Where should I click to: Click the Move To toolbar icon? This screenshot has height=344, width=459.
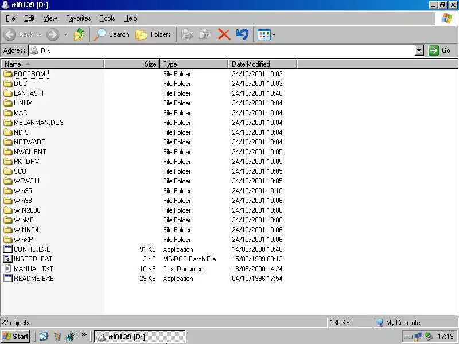pyautogui.click(x=187, y=34)
